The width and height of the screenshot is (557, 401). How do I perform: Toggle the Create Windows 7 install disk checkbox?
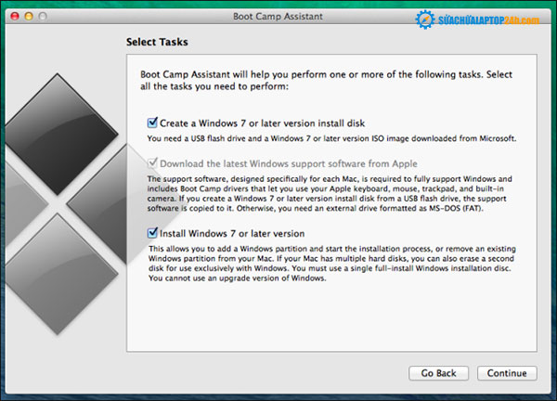(x=153, y=122)
